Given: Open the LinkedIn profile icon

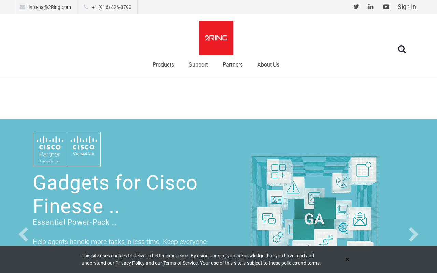Looking at the screenshot, I should tap(371, 7).
